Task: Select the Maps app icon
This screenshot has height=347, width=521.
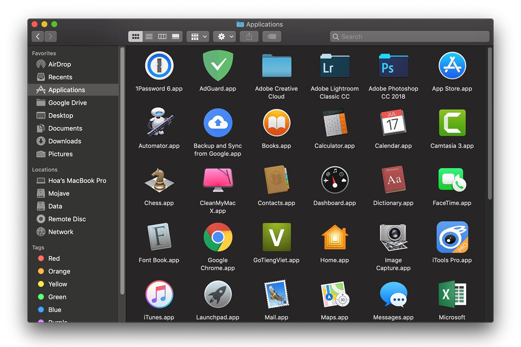Action: pos(334,294)
